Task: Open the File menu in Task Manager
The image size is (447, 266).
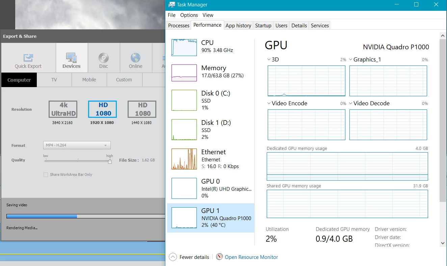Action: tap(172, 15)
